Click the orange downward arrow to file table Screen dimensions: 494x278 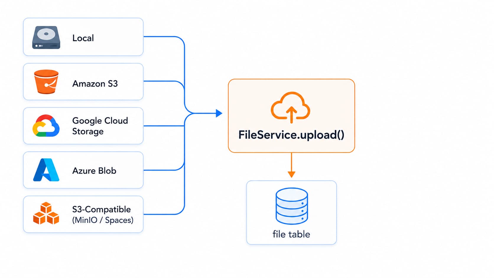[x=292, y=165]
